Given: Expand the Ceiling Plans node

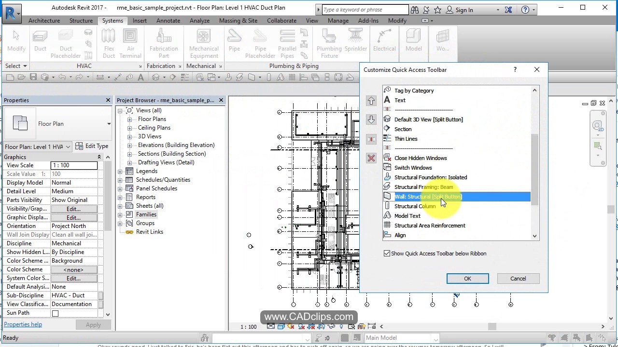Looking at the screenshot, I should pyautogui.click(x=129, y=128).
